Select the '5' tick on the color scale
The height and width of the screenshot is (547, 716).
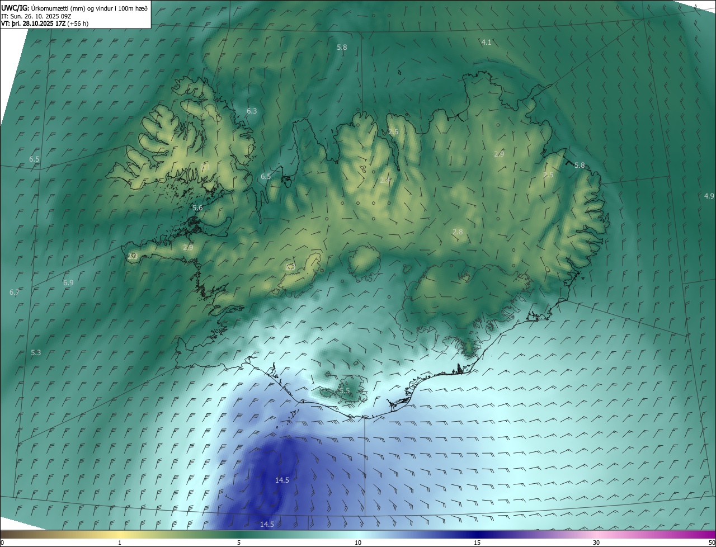[x=239, y=543]
